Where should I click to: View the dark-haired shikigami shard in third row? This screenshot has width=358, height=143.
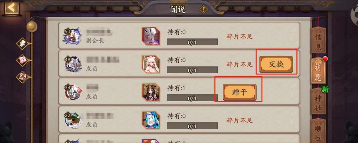pos(151,92)
